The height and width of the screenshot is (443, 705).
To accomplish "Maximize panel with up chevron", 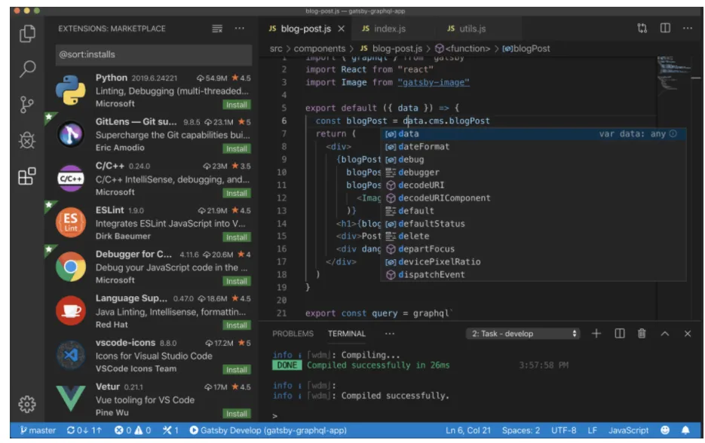I will (664, 334).
